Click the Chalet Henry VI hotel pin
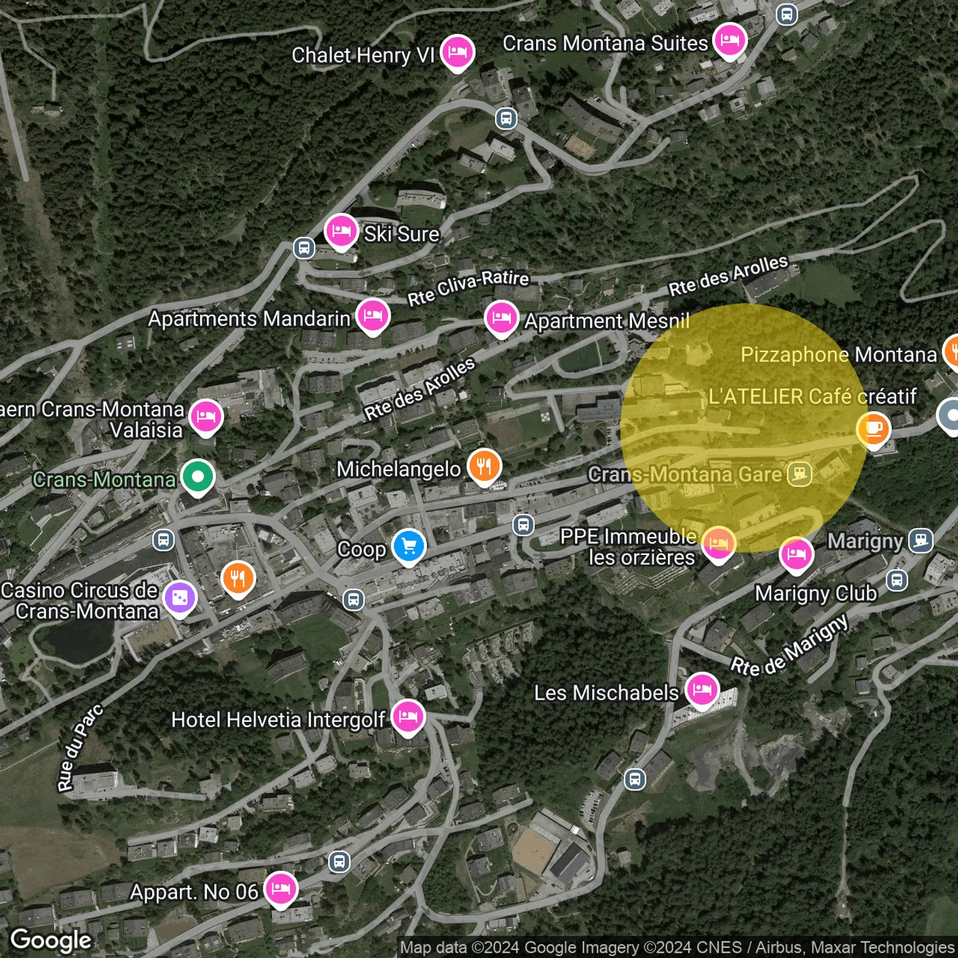Image resolution: width=958 pixels, height=958 pixels. point(457,52)
